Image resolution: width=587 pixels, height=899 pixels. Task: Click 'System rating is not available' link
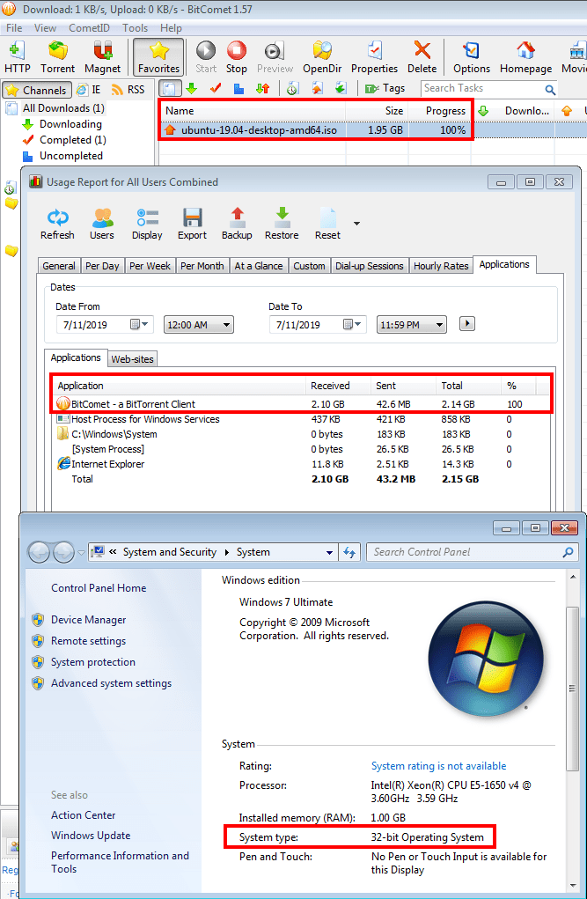coord(438,766)
